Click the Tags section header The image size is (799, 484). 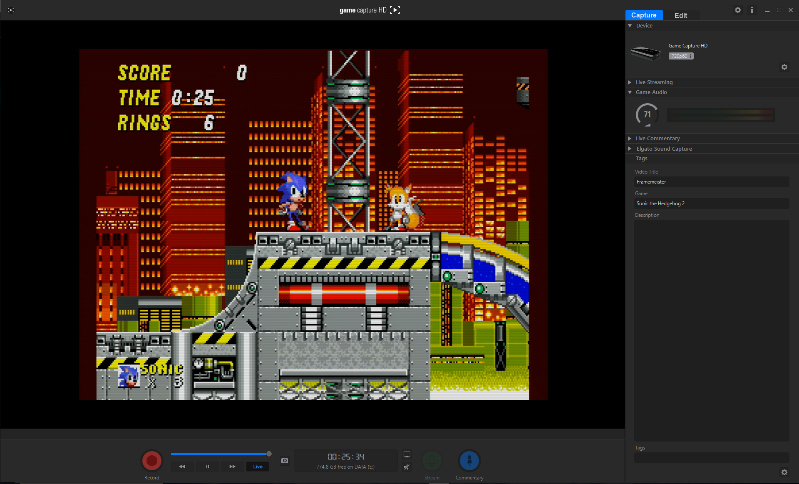pos(641,159)
